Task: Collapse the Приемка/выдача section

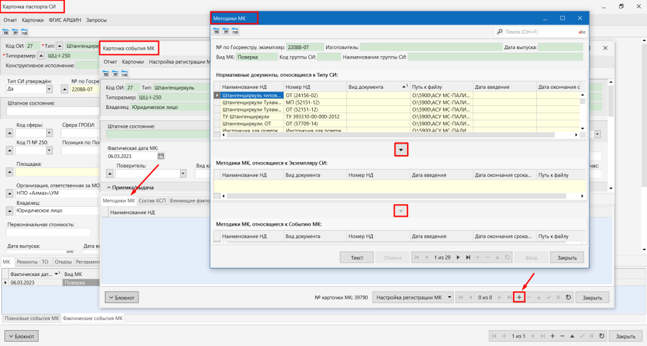Action: (x=109, y=188)
